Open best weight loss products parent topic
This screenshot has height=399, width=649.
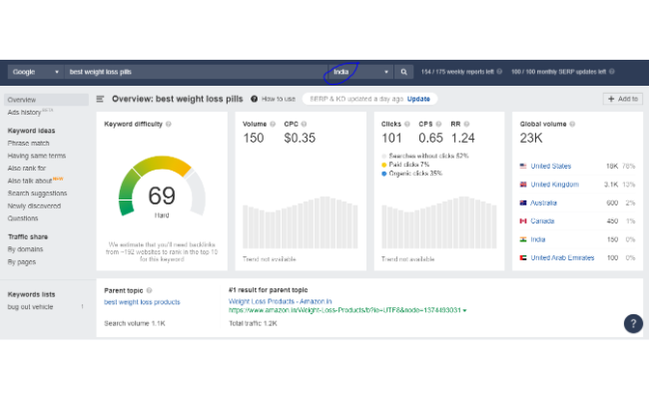(x=142, y=302)
